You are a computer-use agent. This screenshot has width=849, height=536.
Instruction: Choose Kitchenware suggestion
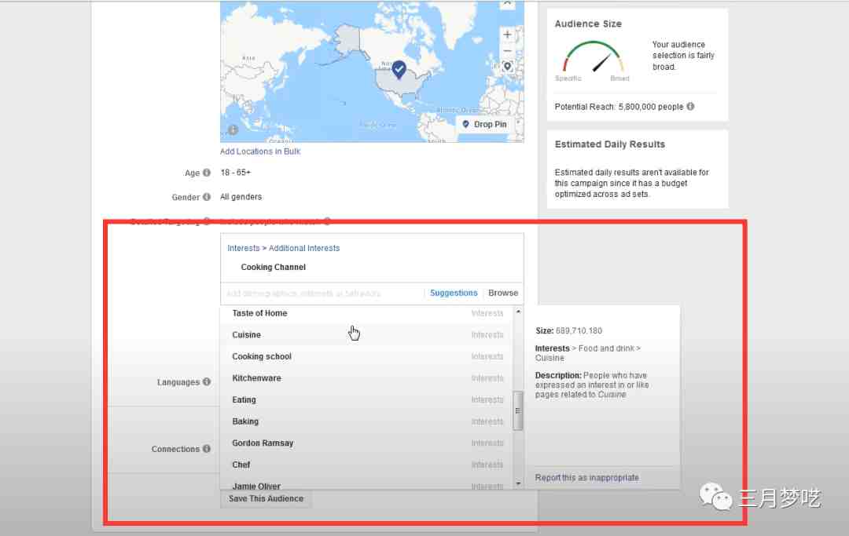point(366,378)
